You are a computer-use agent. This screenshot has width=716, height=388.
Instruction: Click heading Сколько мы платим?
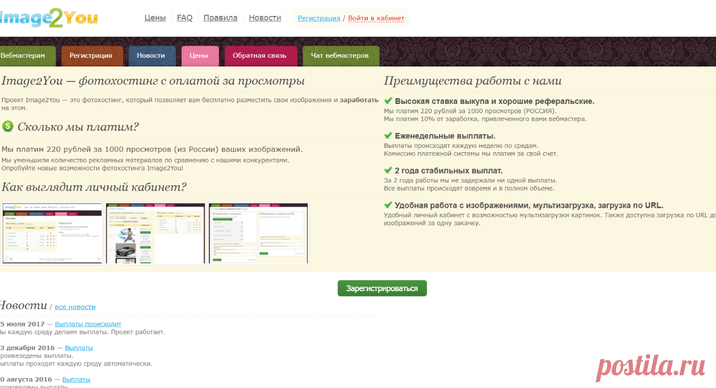coord(78,127)
